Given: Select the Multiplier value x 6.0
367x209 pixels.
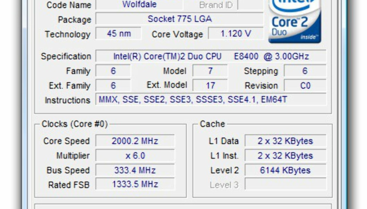Looking at the screenshot, I should [135, 155].
